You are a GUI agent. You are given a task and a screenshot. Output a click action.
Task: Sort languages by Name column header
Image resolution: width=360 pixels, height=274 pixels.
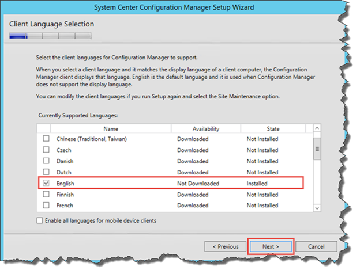pyautogui.click(x=111, y=129)
